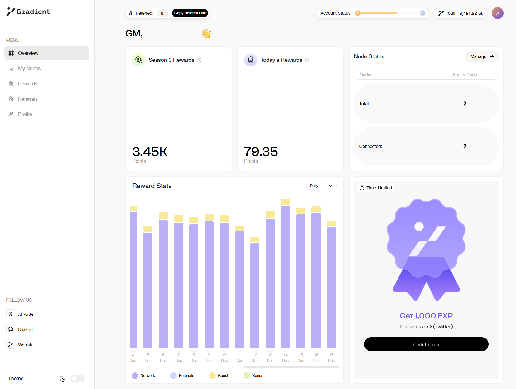Click the Season 0 Rewards coin icon
This screenshot has height=389, width=516.
[139, 60]
